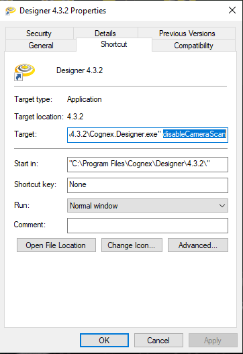The width and height of the screenshot is (243, 354).
Task: Select the Shortcut tab
Action: [x=114, y=44]
